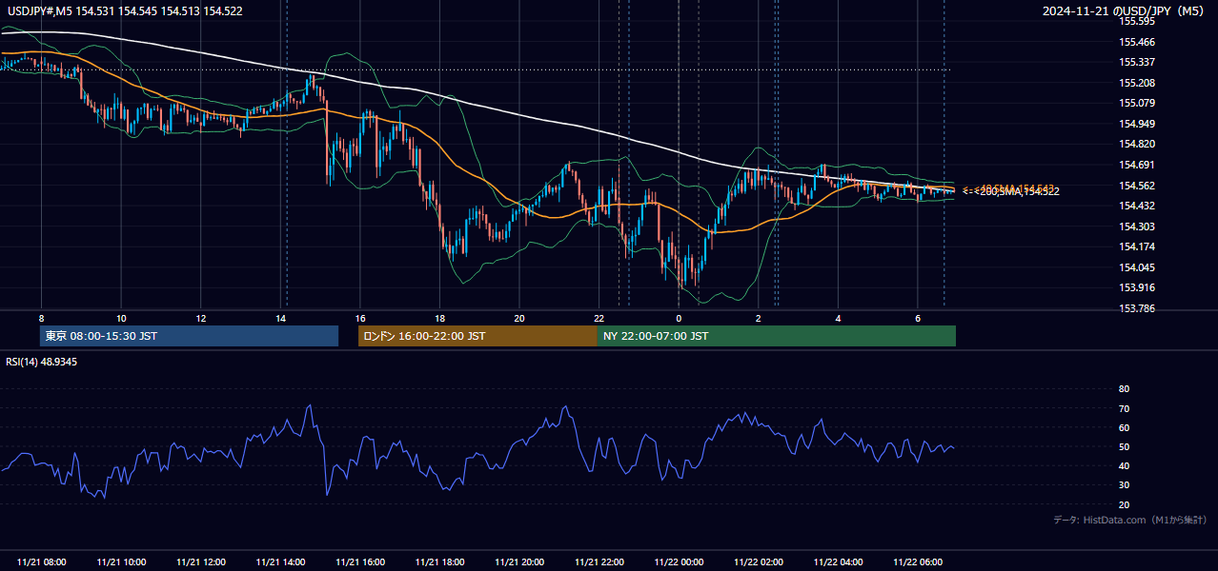The image size is (1218, 571).
Task: Click price axis label 155.466
Action: 1137,42
